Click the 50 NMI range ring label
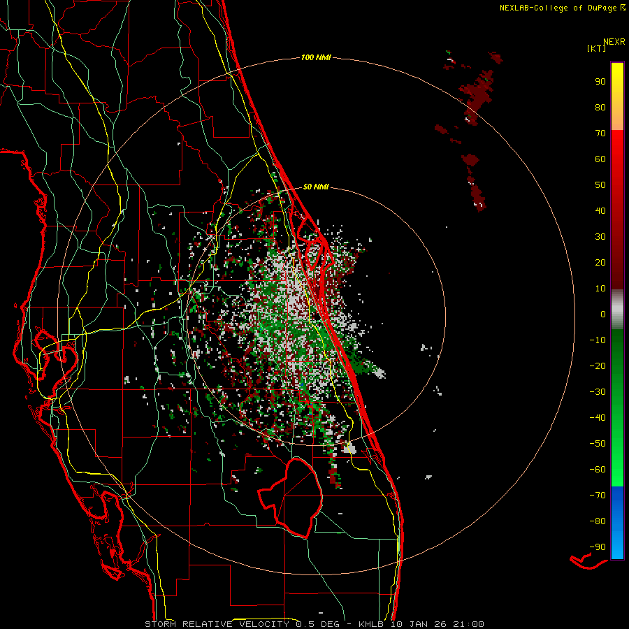629x629 pixels. click(x=316, y=187)
